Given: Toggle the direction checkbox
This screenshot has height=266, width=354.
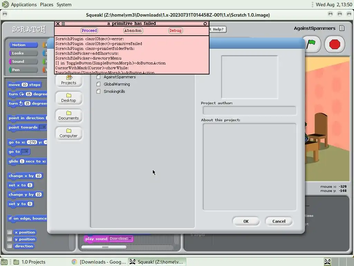Looking at the screenshot, I should 9,246.
